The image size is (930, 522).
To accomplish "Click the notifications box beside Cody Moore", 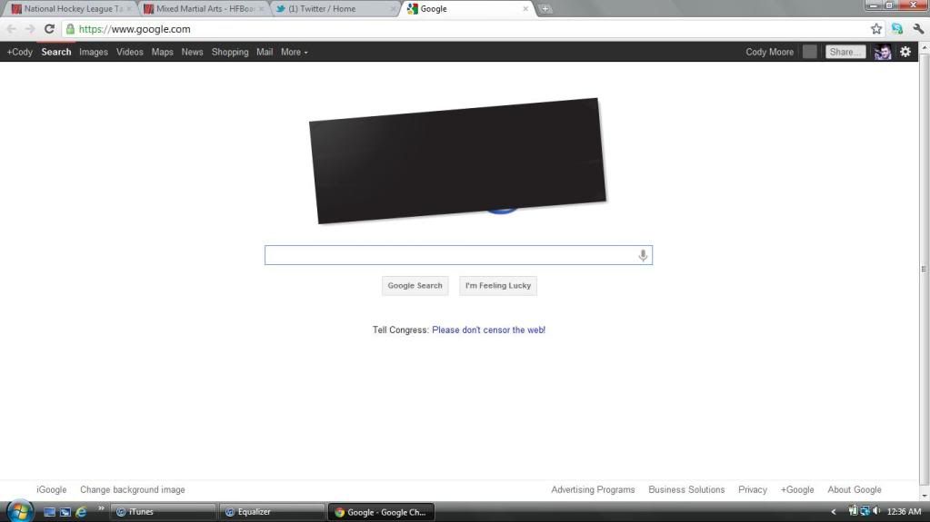I will 810,52.
